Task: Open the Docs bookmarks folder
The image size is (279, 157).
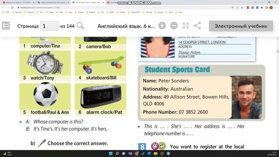Action: point(179,12)
